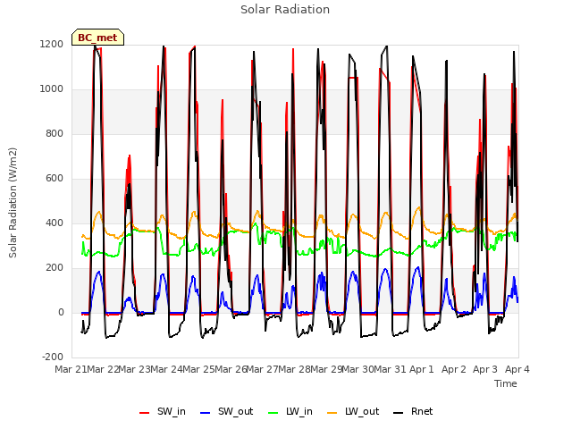
Task: Click the Mar 30 x-axis label
Action: (x=358, y=369)
